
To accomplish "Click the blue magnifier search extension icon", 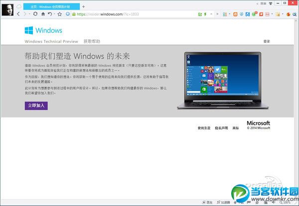I will tap(295, 14).
